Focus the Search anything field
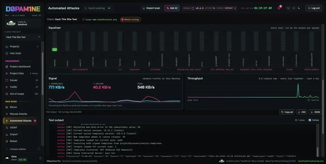The width and height of the screenshot is (326, 164). [x=99, y=8]
